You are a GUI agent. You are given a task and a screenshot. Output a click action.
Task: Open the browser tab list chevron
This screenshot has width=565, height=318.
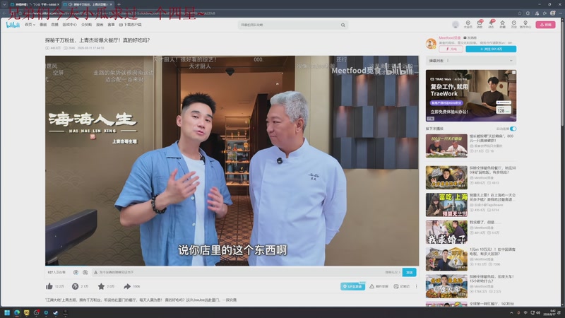[4, 4]
